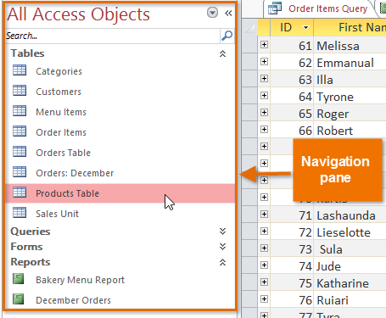This screenshot has width=386, height=318.
Task: Click the search magnifying glass icon
Action: (227, 36)
